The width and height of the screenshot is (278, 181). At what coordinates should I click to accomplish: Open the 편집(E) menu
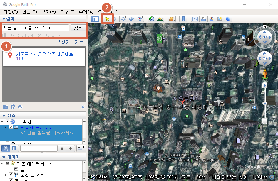[x=29, y=12]
